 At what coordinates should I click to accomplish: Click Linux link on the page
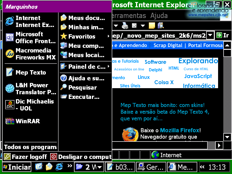144,77
